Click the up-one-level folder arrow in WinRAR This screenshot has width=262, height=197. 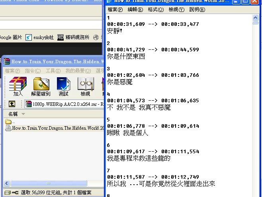point(12,104)
